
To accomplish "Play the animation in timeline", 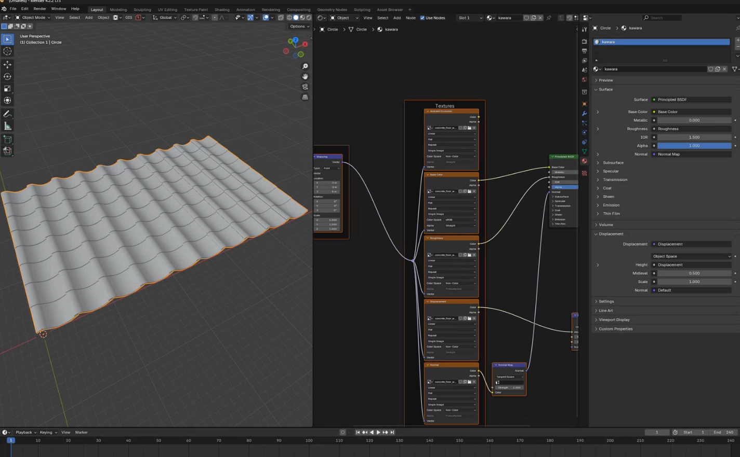I will tap(378, 432).
